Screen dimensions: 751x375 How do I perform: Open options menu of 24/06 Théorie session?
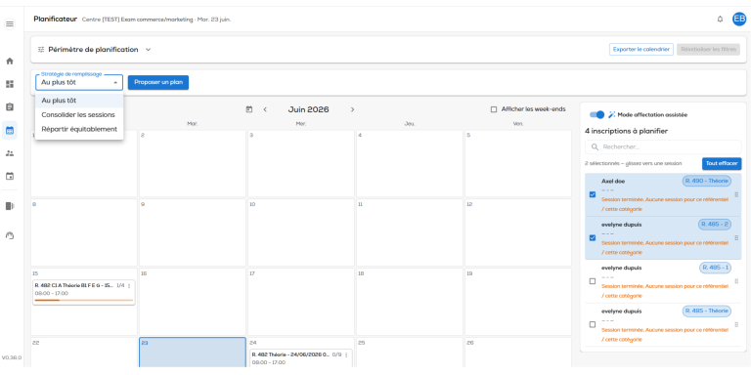pos(346,354)
